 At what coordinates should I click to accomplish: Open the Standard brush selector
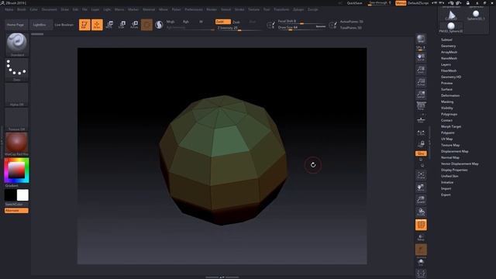[x=17, y=45]
